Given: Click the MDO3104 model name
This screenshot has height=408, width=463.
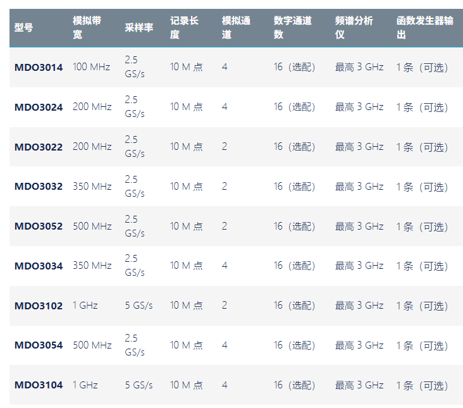Looking at the screenshot, I should coord(39,385).
